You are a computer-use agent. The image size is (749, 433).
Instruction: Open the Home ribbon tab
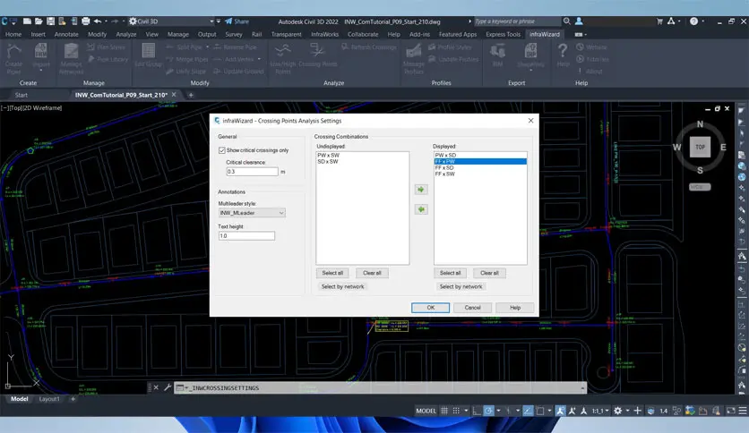coord(13,34)
